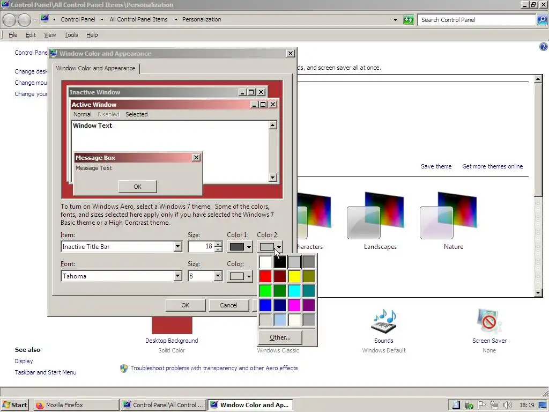Open the font Color dropdown
The image size is (549, 412).
click(x=240, y=276)
